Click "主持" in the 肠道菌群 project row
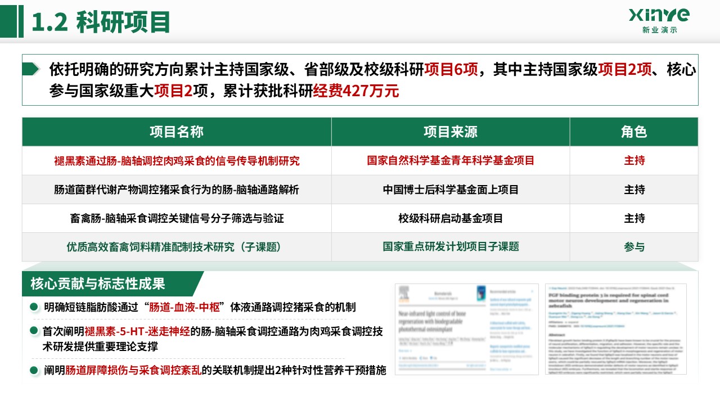The width and height of the screenshot is (720, 405). tap(634, 190)
